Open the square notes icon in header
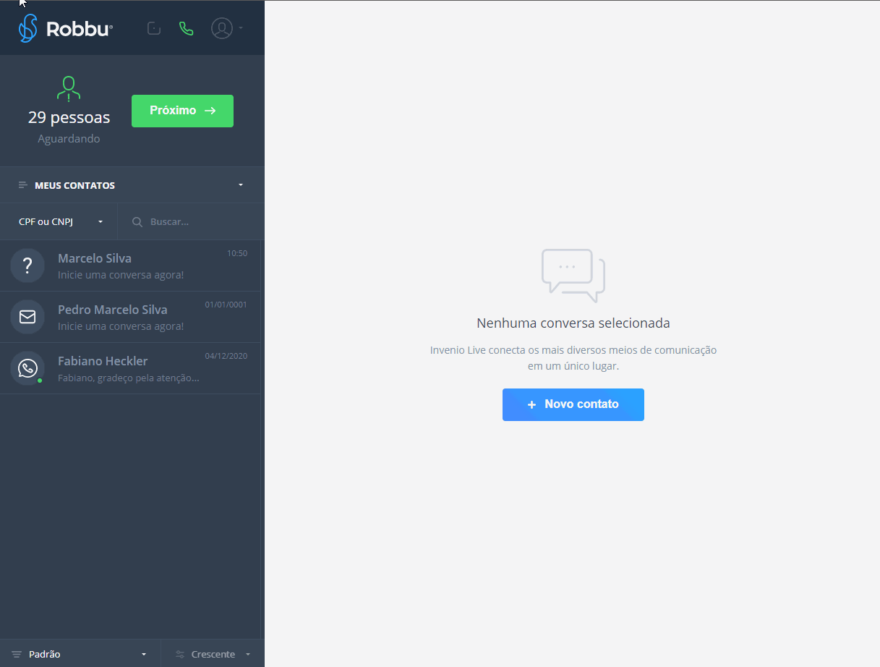The width and height of the screenshot is (880, 667). 153,29
